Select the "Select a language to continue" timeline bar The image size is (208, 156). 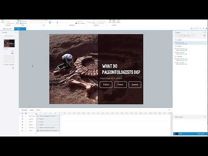click(48, 116)
